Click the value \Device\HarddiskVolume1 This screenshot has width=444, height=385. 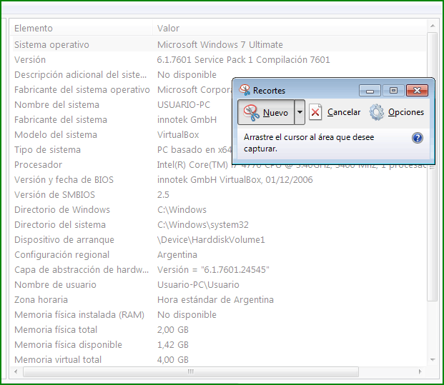click(211, 239)
